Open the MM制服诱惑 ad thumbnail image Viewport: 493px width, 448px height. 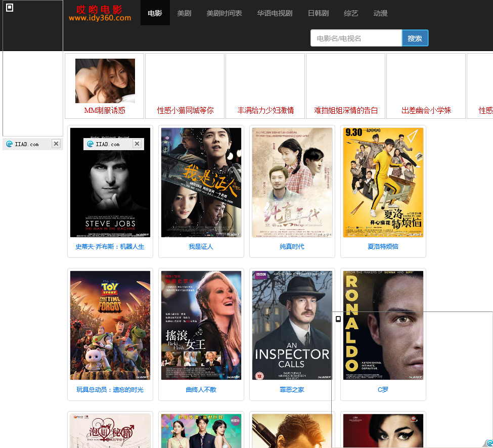[105, 81]
